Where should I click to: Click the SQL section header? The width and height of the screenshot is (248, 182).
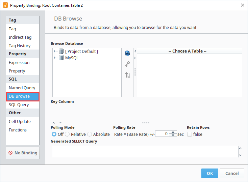23,79
